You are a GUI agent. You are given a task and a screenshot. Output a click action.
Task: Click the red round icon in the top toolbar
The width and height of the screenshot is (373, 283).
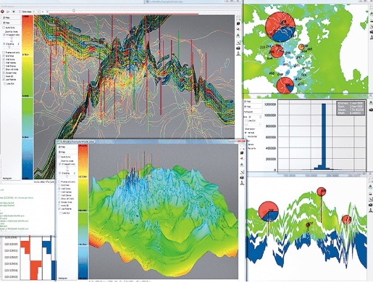[x=2, y=12]
